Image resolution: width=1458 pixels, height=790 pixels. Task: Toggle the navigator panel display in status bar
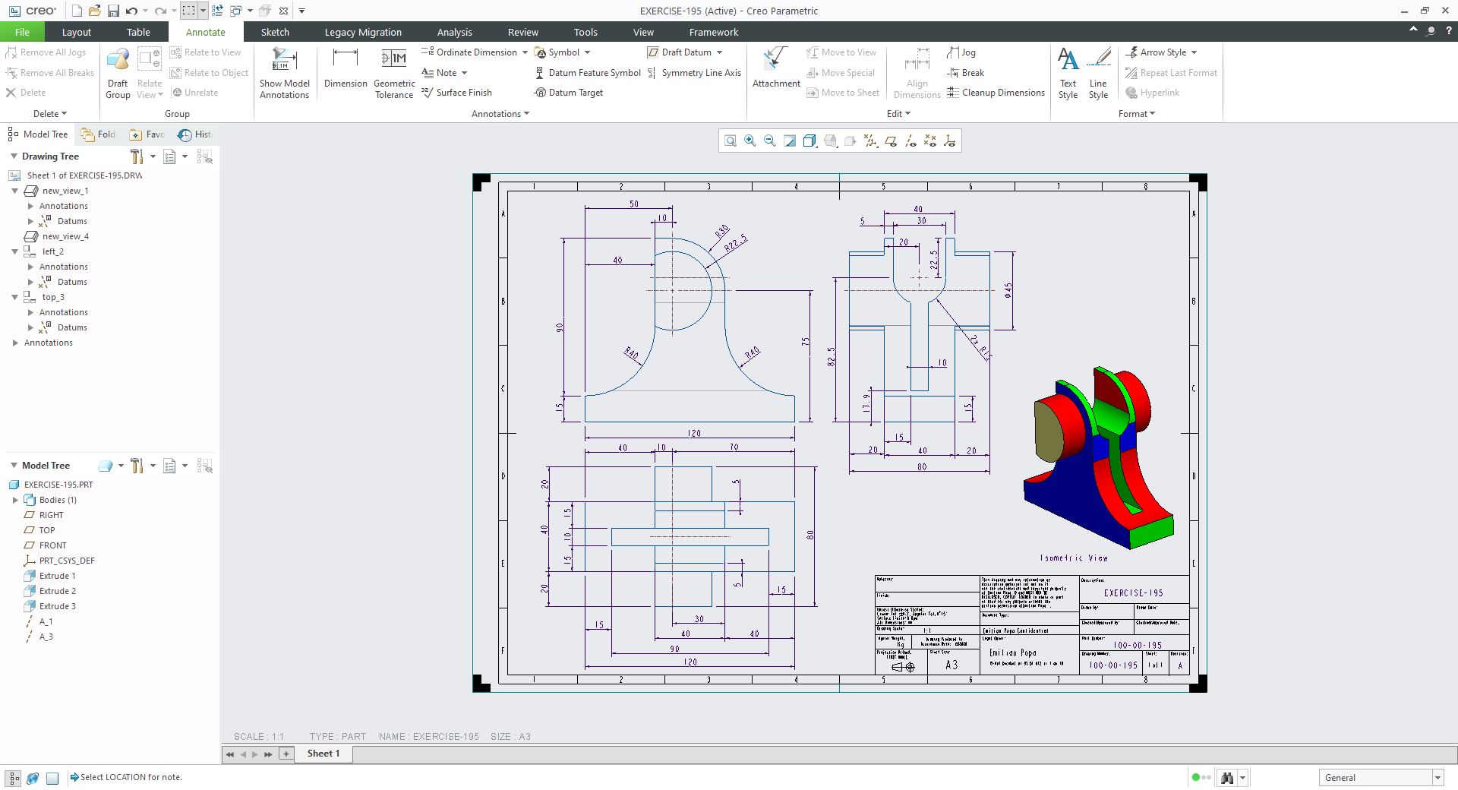(x=14, y=778)
